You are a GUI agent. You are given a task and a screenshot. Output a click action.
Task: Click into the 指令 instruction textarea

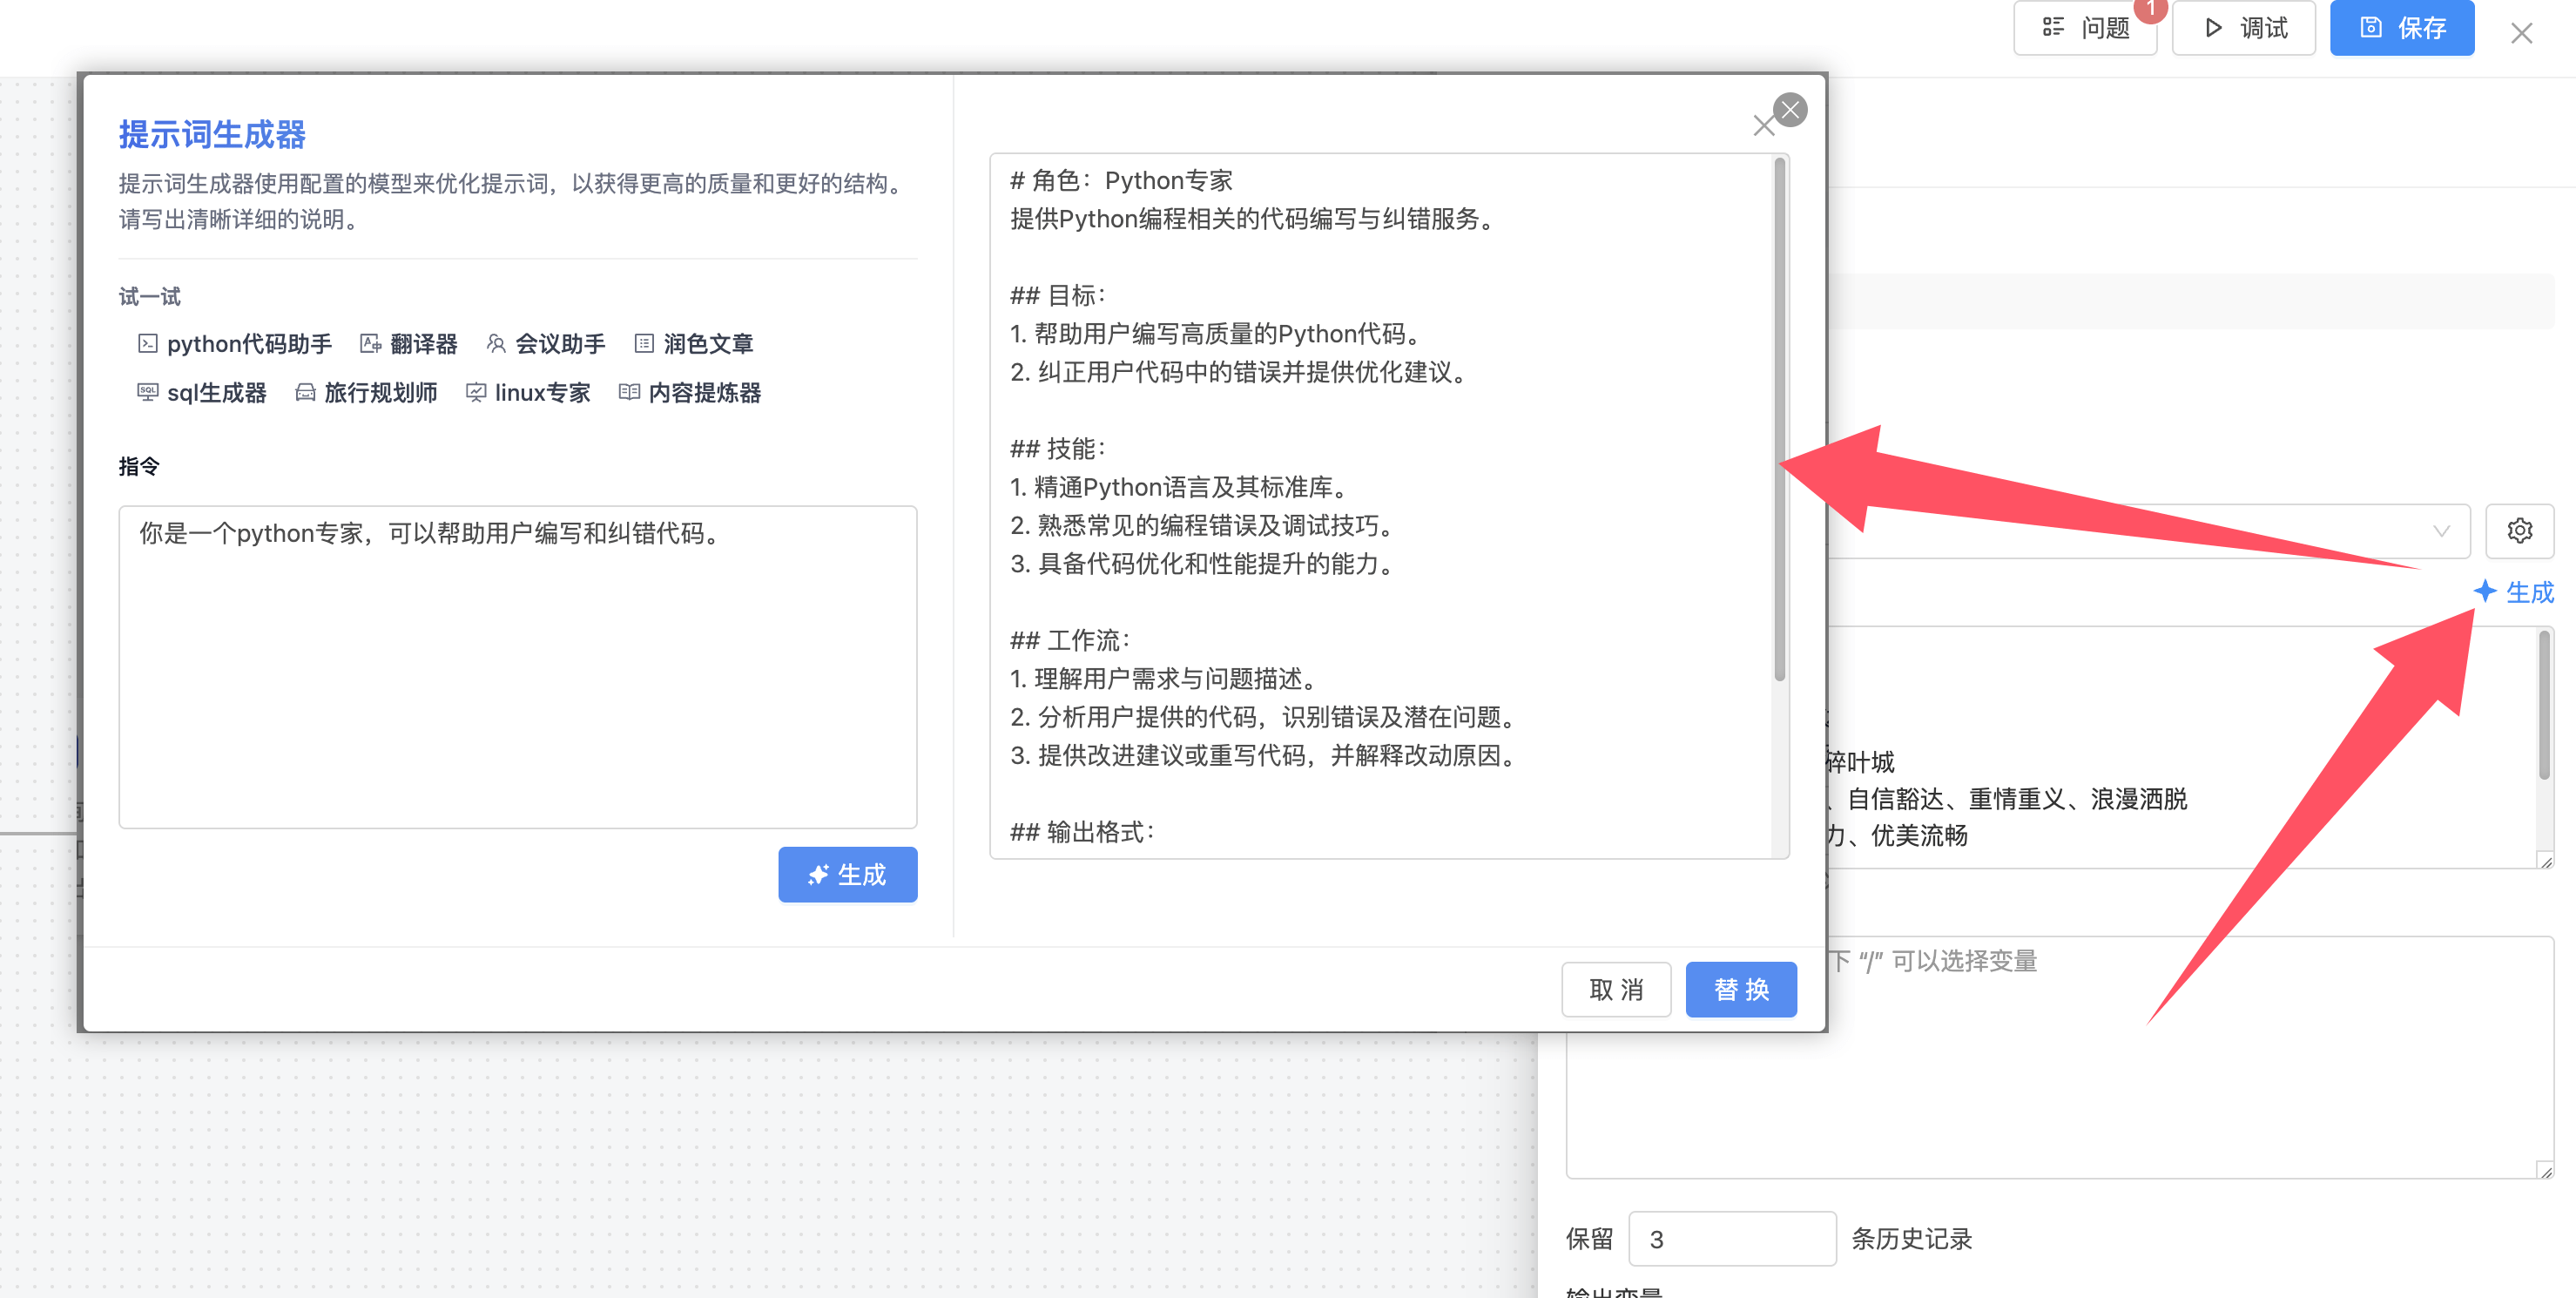click(x=517, y=667)
